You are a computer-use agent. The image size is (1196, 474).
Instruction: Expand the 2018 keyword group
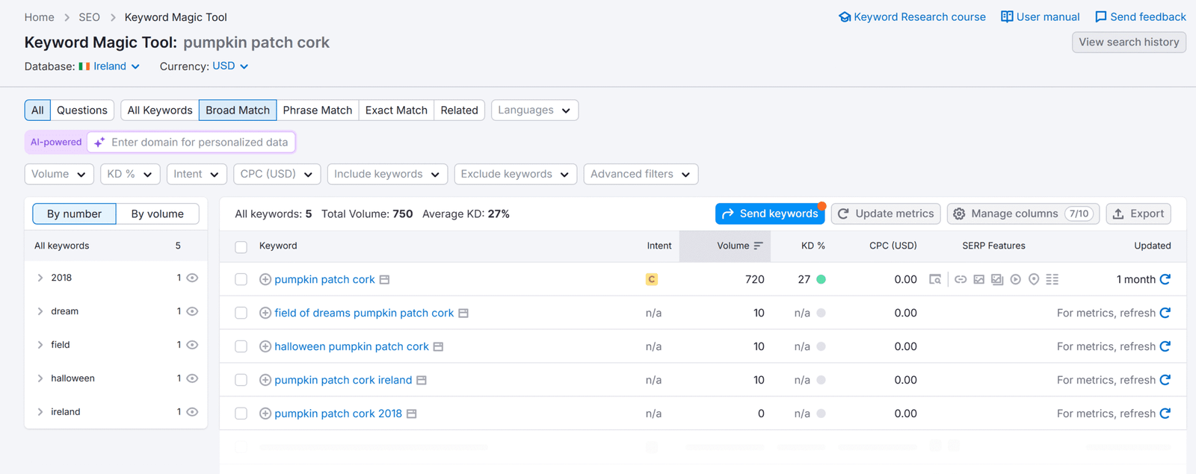click(40, 278)
